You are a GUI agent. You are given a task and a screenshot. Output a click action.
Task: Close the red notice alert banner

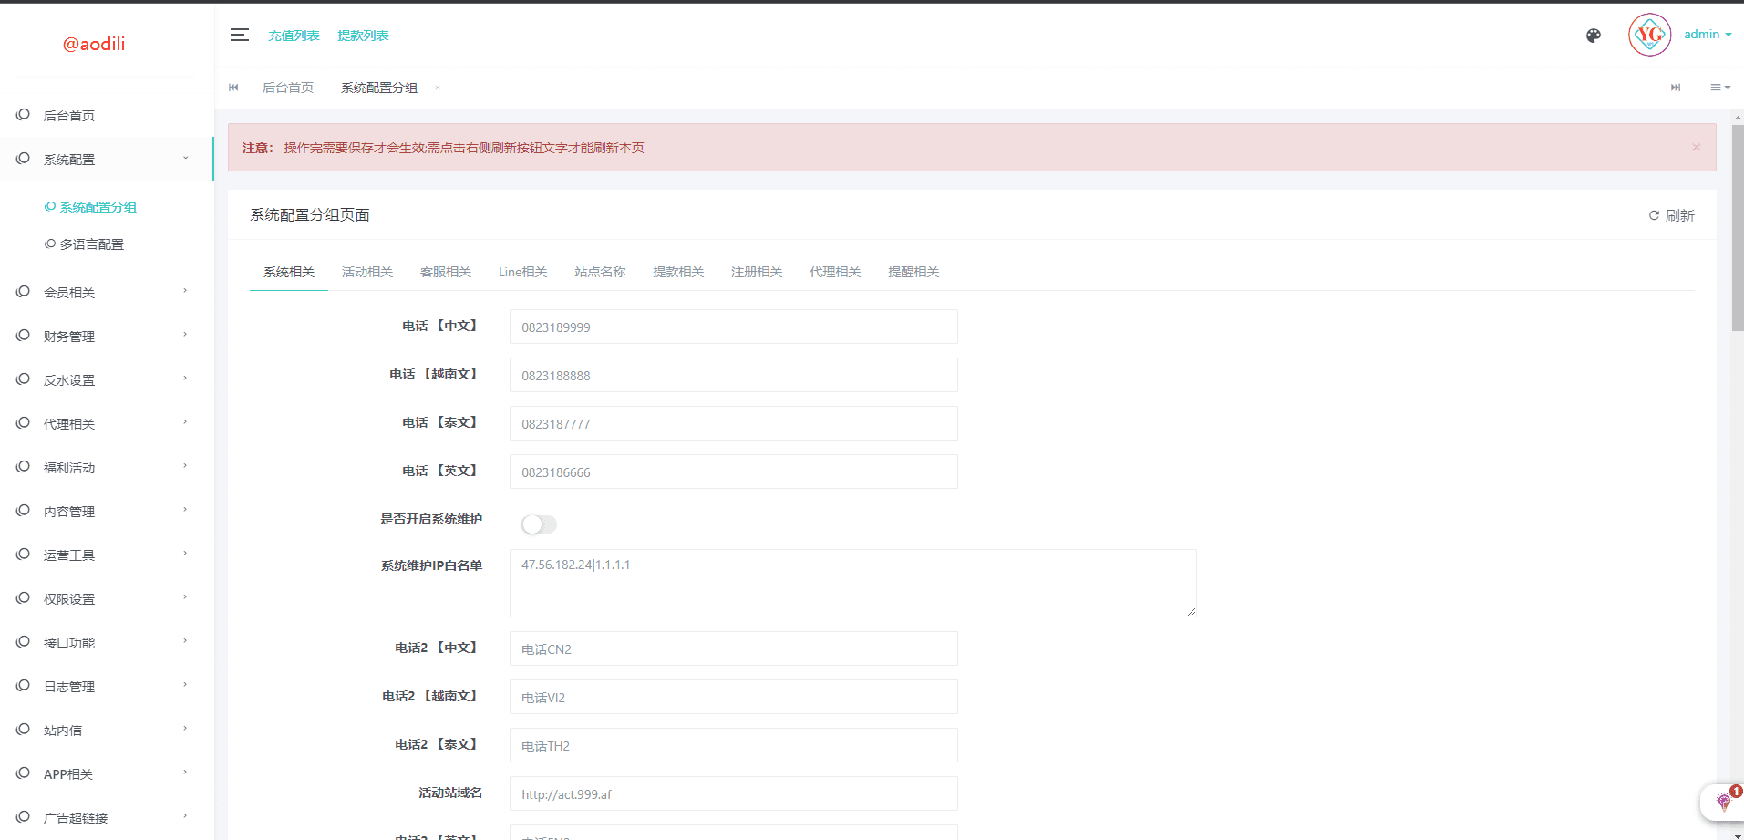[x=1696, y=148]
